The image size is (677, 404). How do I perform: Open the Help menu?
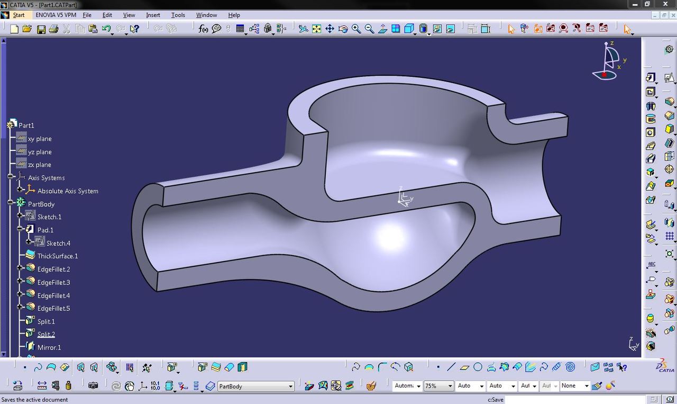click(x=234, y=15)
